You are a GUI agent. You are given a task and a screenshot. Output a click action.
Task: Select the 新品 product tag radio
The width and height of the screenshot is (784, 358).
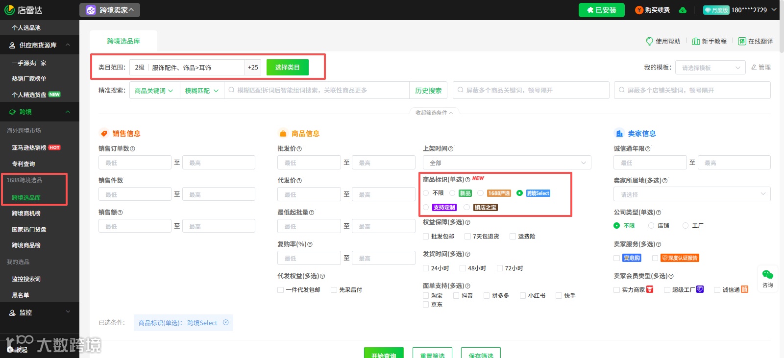(452, 193)
